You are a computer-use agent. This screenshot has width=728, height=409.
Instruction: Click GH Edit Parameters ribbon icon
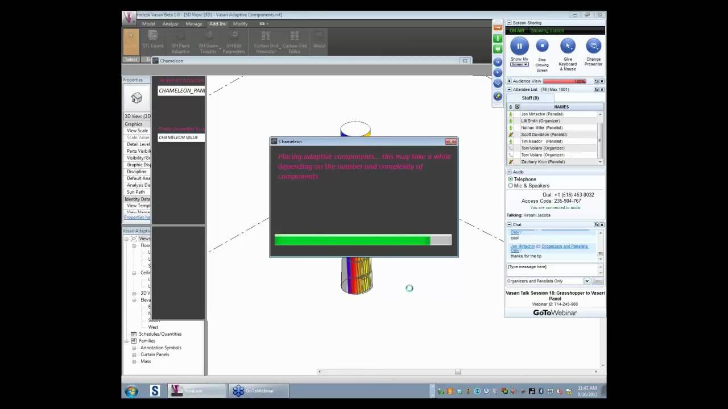click(233, 36)
